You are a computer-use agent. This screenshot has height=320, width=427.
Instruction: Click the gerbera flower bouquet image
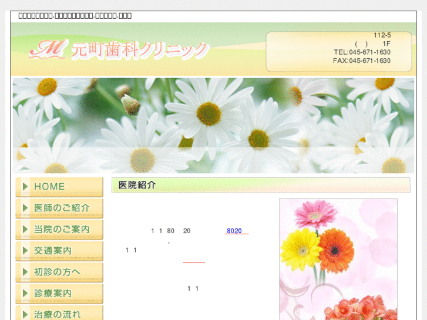(x=338, y=260)
